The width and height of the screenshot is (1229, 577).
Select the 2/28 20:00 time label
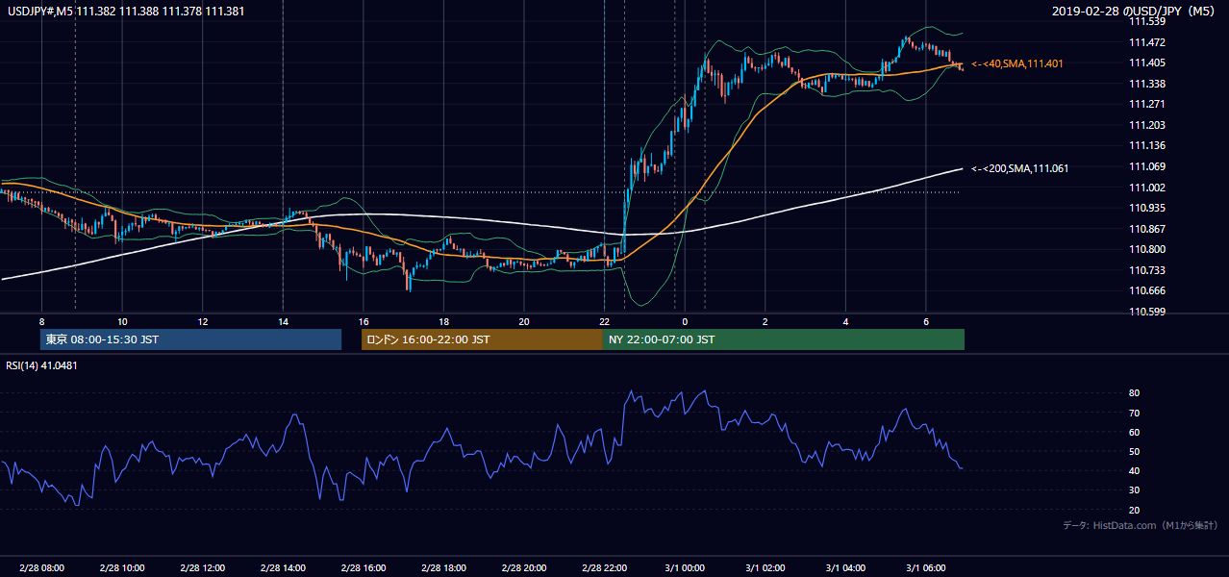(x=524, y=567)
